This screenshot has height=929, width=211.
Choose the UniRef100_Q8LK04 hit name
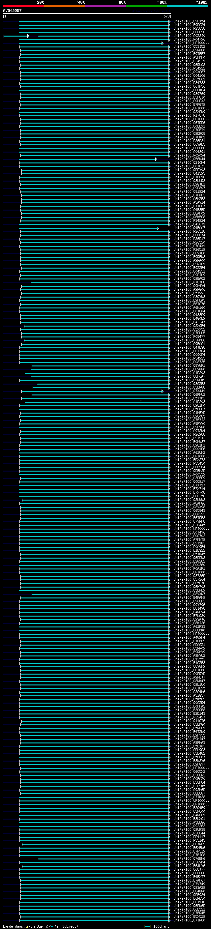point(189,90)
